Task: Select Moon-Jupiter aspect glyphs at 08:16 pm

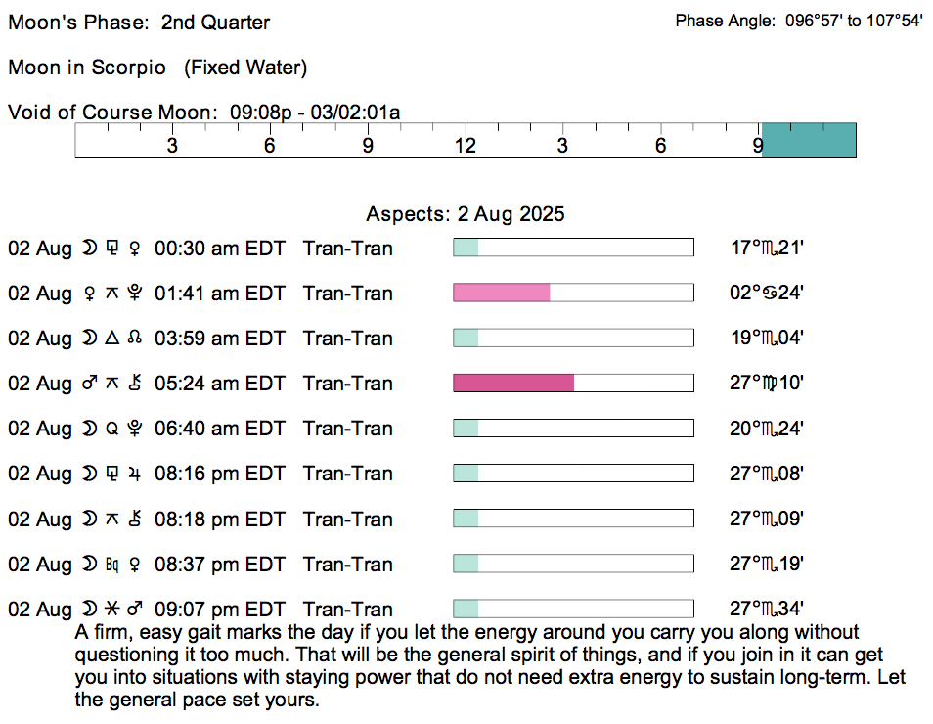Action: [112, 474]
